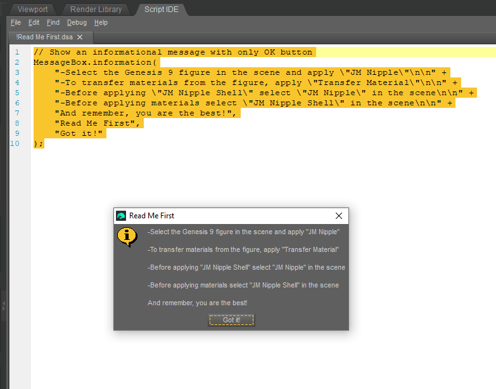Click the "Read Me First", code line

[98, 123]
